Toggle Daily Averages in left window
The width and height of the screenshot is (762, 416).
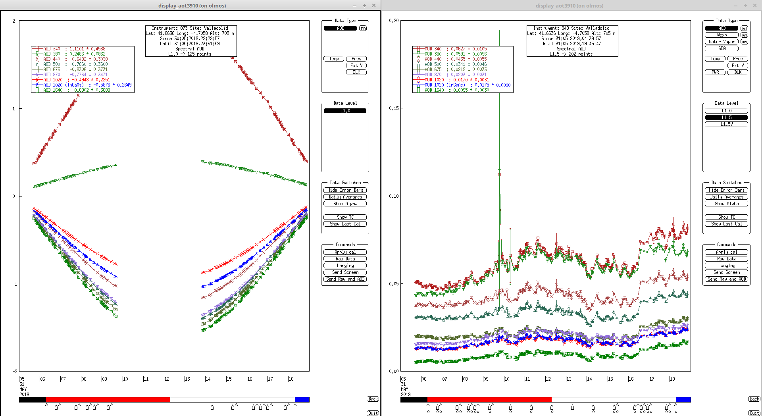click(x=345, y=197)
